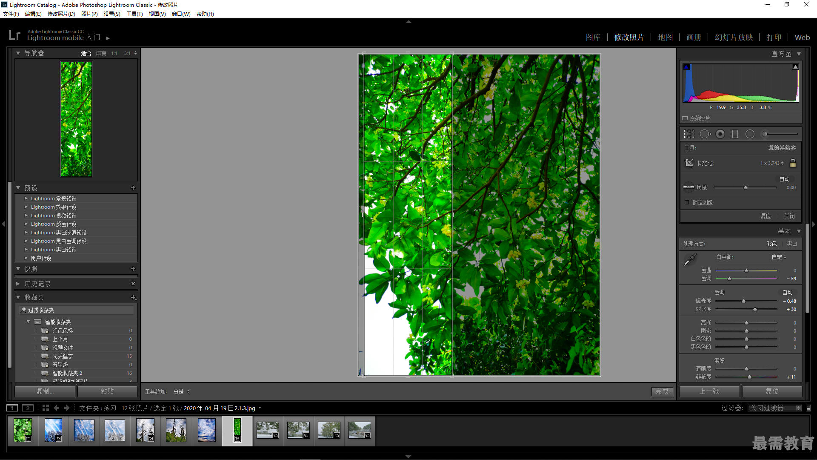Image resolution: width=817 pixels, height=460 pixels.
Task: Expand the Lightroom 常规预设 folder
Action: click(26, 198)
